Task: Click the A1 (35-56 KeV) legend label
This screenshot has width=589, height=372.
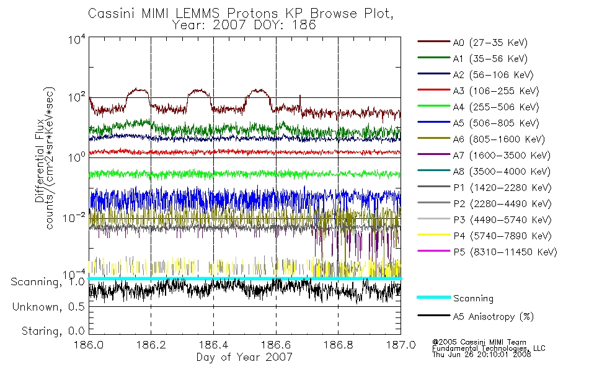Action: tap(490, 59)
